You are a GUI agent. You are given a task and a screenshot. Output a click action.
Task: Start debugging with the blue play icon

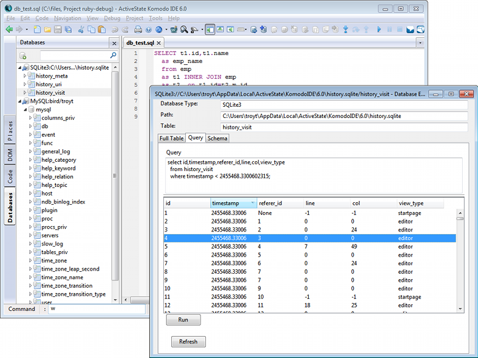pos(379,30)
